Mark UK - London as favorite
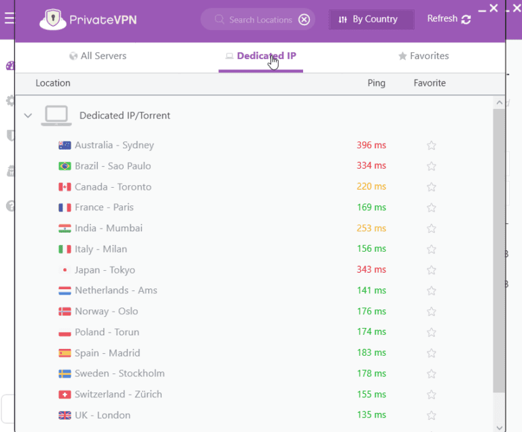 (x=431, y=415)
